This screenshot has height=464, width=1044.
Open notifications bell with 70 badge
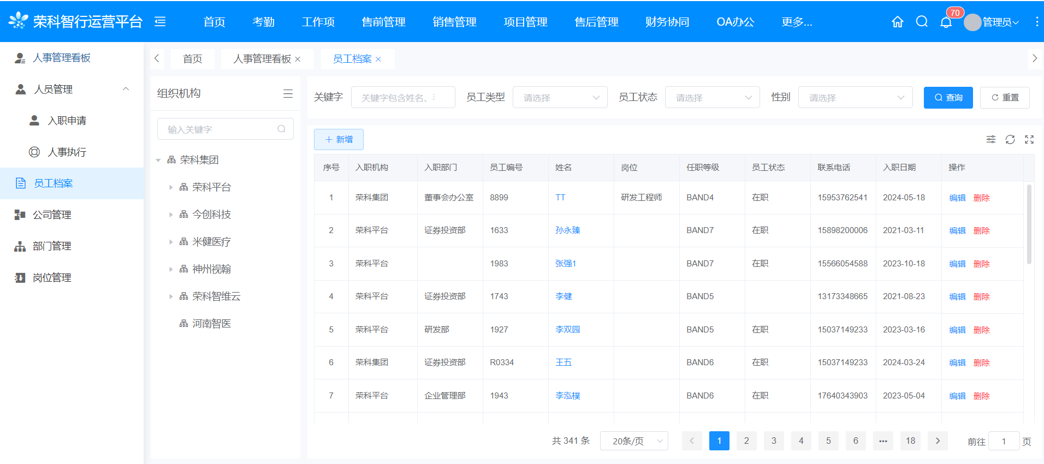click(x=946, y=22)
